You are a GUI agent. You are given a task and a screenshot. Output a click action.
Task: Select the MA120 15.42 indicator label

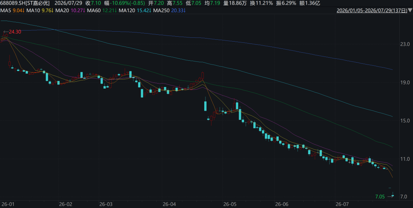point(135,11)
